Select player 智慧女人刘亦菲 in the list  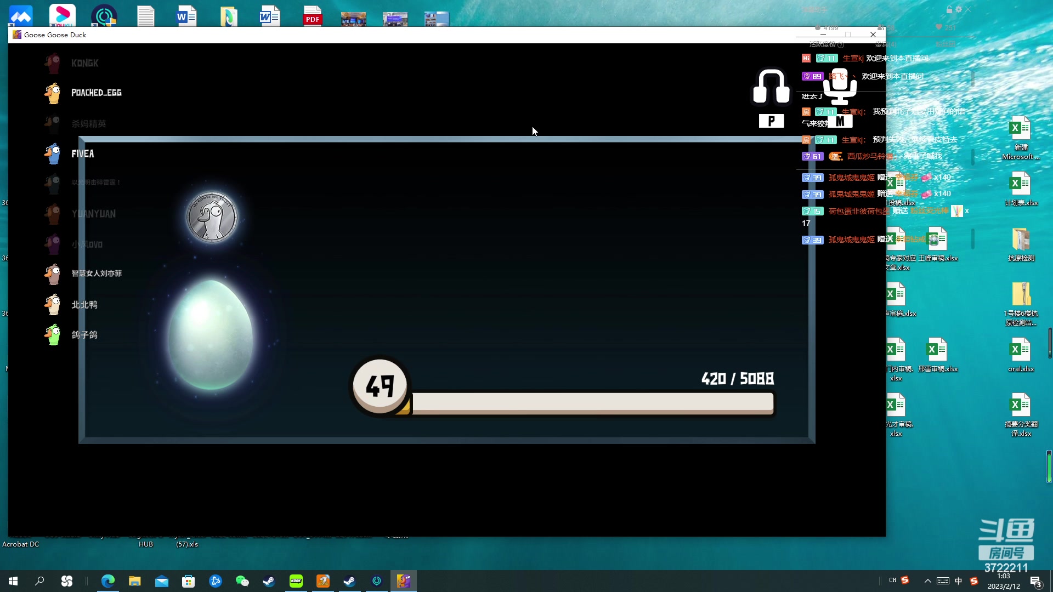pos(97,274)
